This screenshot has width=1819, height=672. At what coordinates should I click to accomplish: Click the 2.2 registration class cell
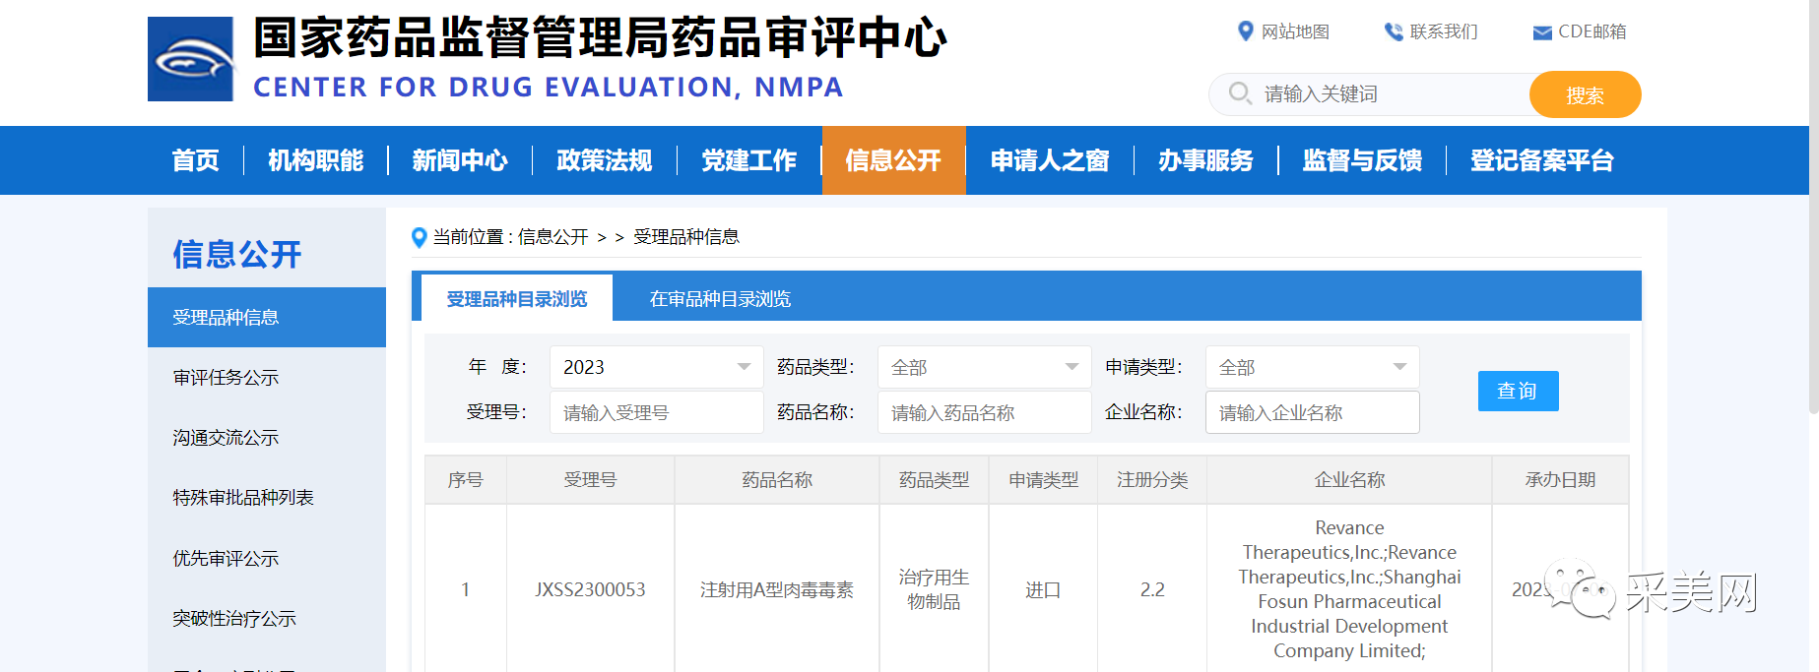click(x=1152, y=589)
